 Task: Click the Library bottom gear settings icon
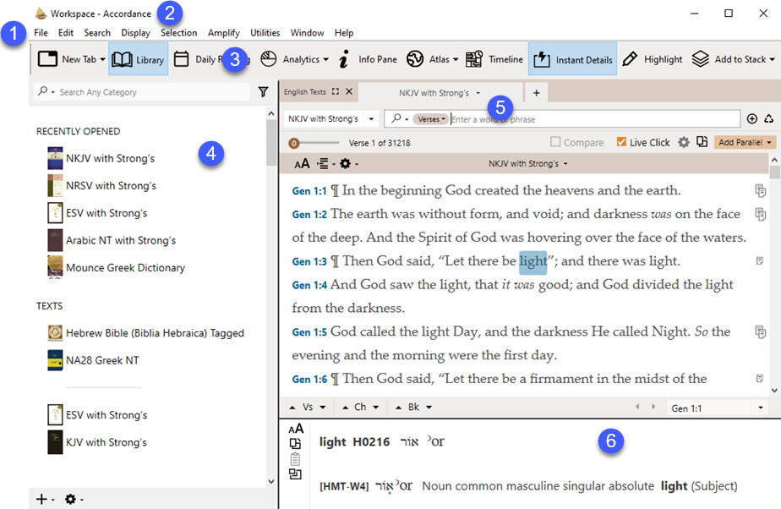click(x=71, y=499)
